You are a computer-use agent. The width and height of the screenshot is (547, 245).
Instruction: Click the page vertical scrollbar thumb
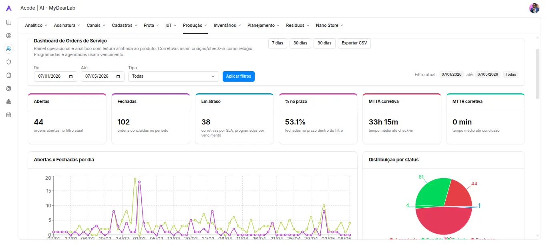537,74
